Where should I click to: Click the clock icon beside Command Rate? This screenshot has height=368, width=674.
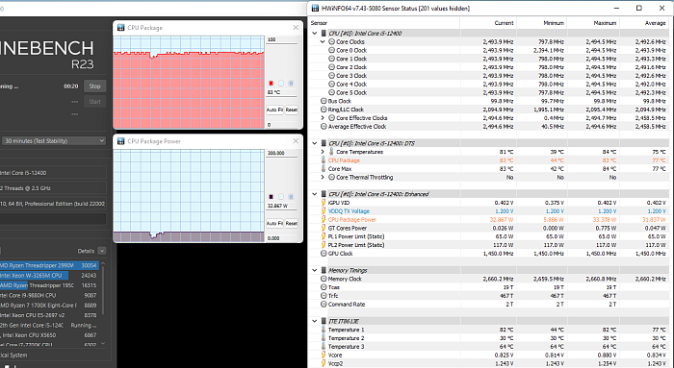coord(324,304)
